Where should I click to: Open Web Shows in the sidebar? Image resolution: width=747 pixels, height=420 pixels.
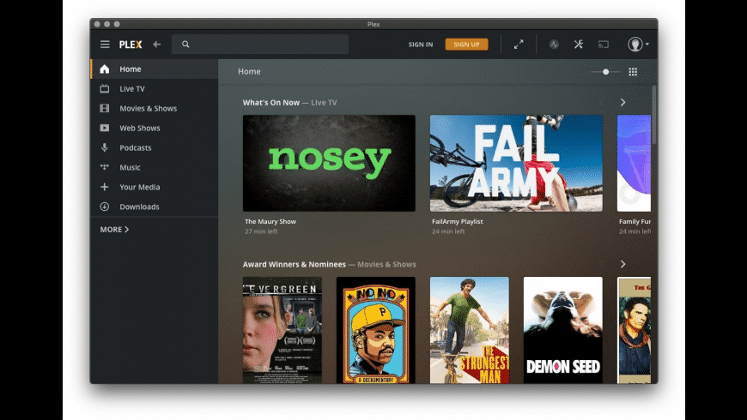[x=155, y=128]
